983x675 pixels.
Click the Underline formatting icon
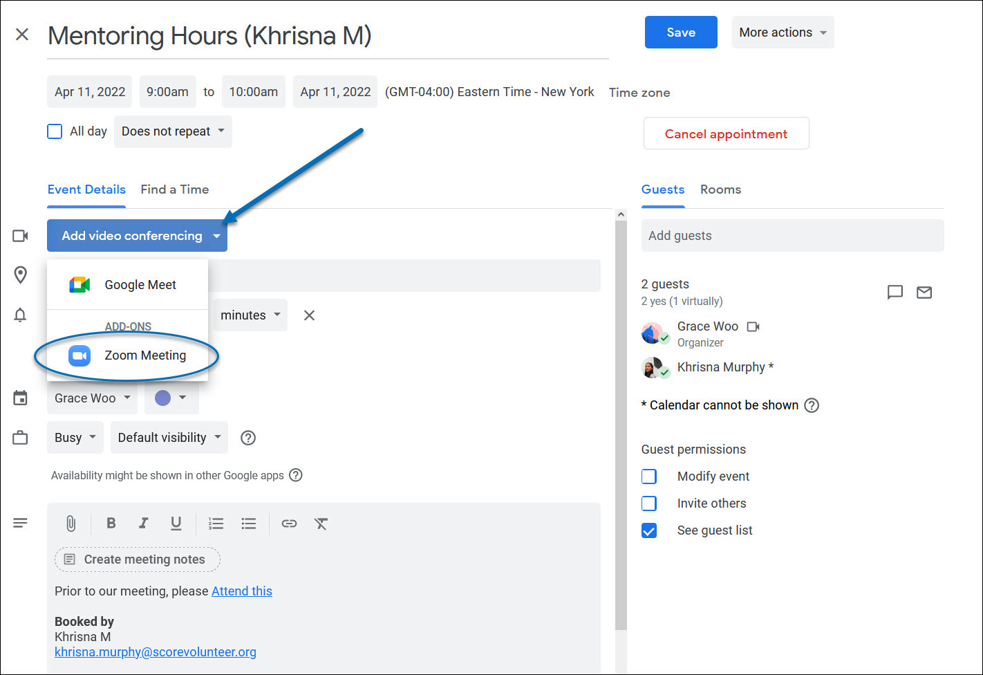[x=176, y=524]
